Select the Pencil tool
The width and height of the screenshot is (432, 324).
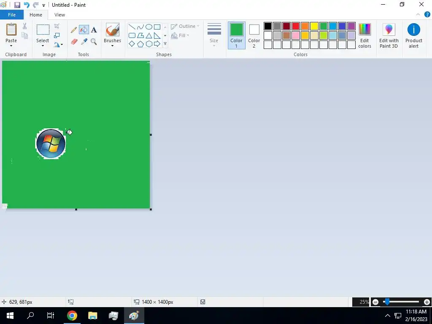click(x=73, y=30)
